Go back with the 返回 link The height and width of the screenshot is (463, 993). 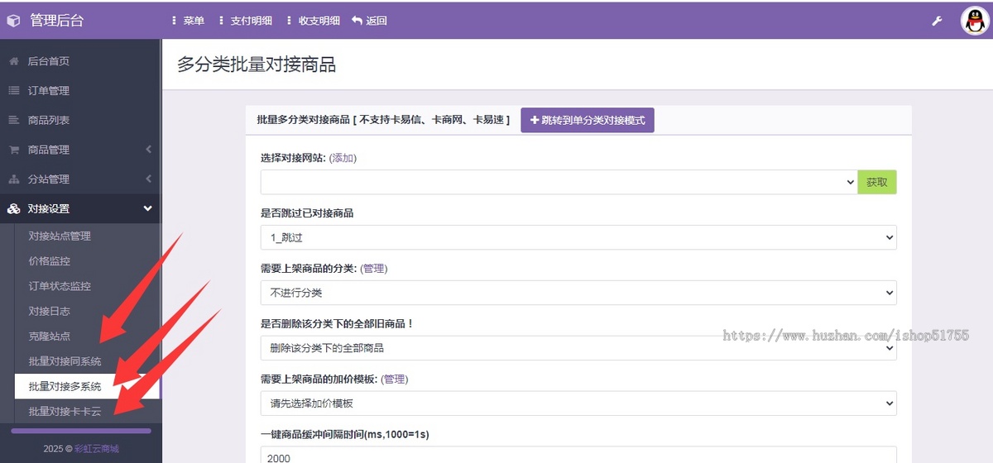click(x=377, y=21)
